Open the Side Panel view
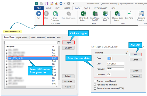 tap(129, 15)
